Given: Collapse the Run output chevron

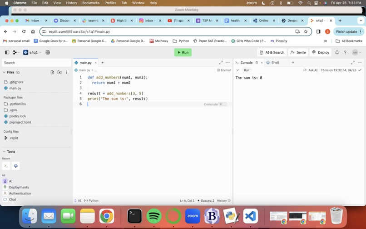Looking at the screenshot, I should pos(237,70).
